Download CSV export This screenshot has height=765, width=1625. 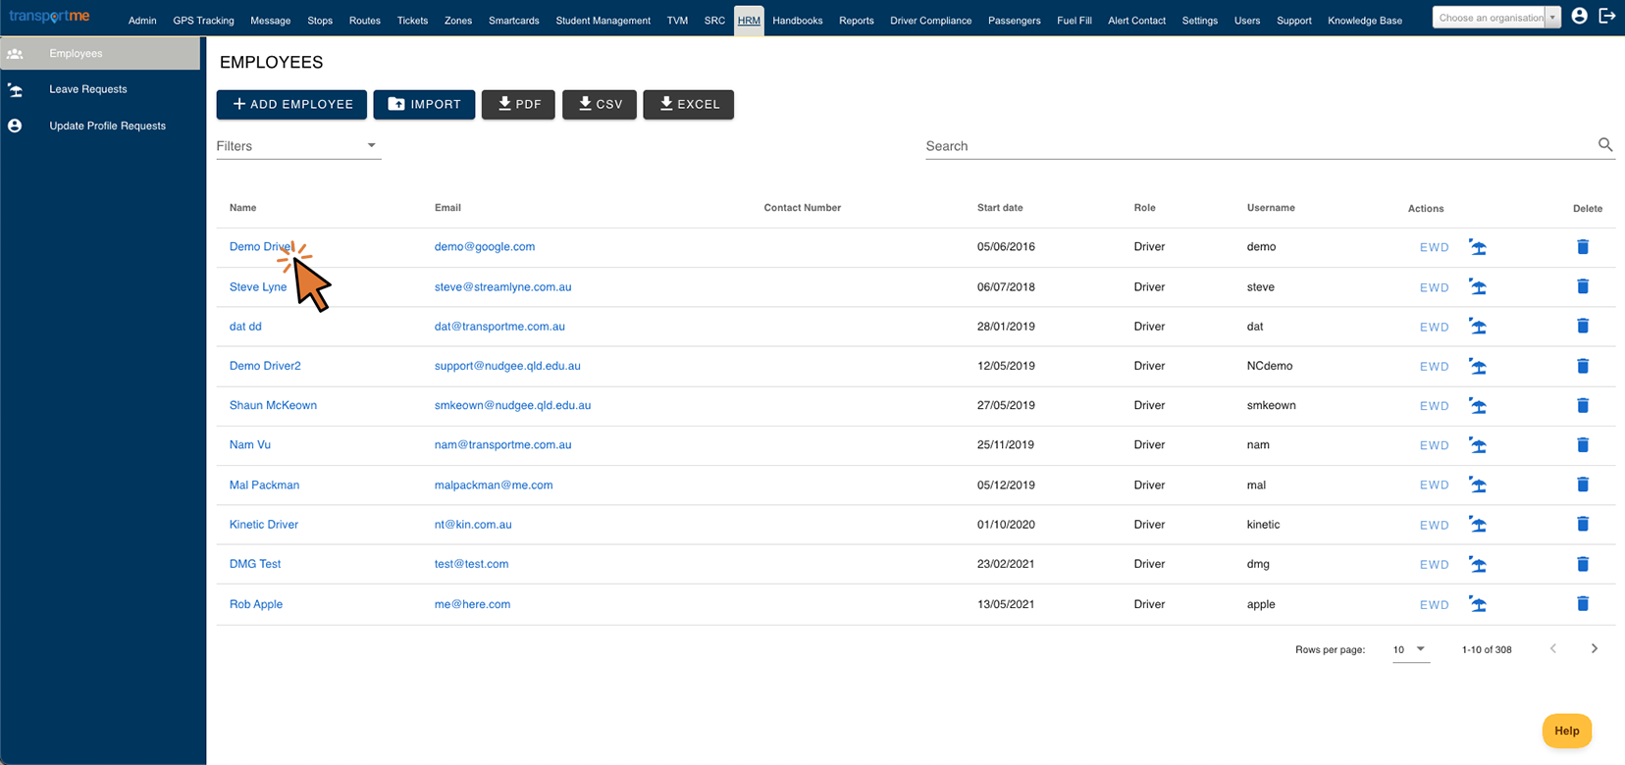(600, 104)
